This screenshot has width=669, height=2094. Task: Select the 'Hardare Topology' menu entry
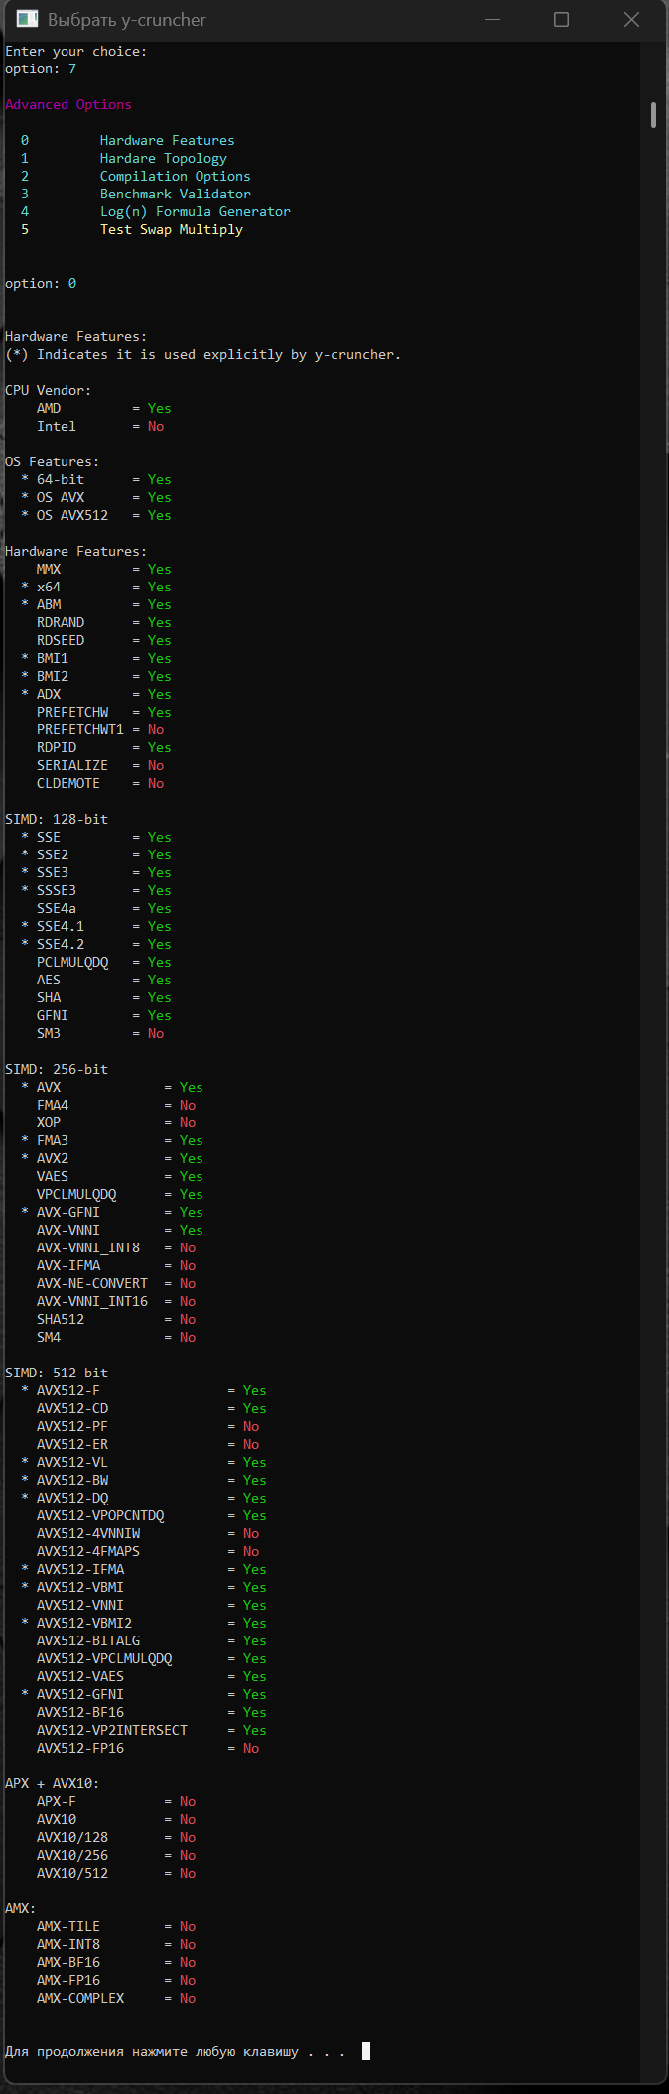(x=163, y=158)
